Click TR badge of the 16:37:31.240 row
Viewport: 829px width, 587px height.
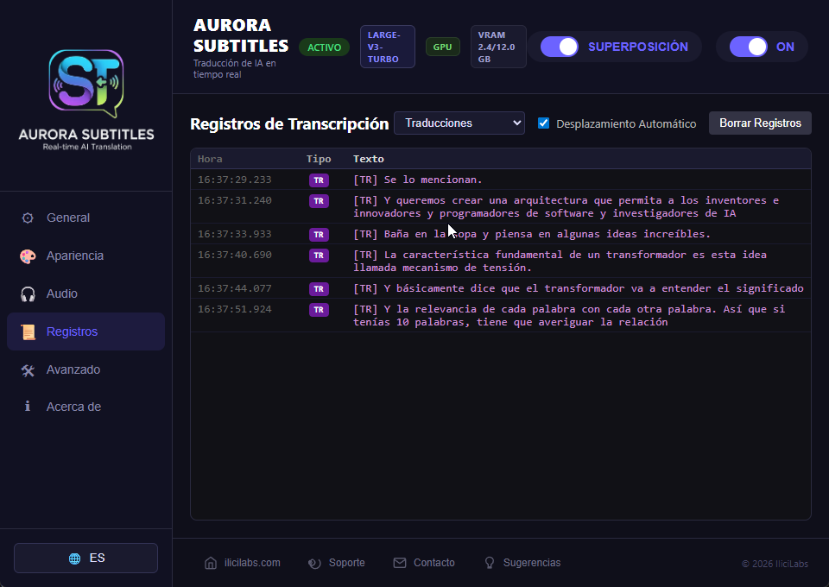click(319, 201)
